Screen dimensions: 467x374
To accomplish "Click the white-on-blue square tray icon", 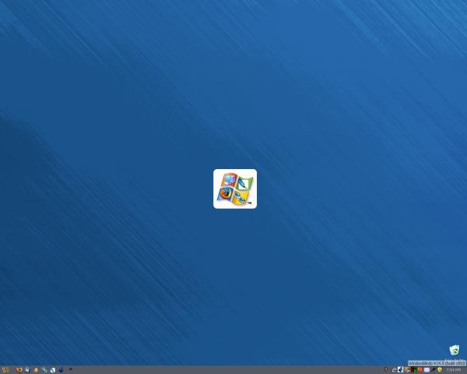I will [401, 369].
